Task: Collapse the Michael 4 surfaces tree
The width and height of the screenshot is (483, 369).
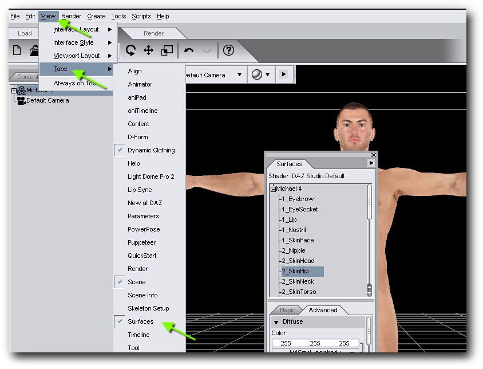Action: pos(273,189)
